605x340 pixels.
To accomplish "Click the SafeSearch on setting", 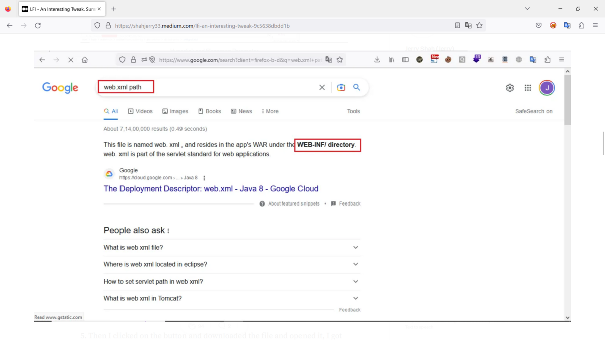I will [x=534, y=111].
